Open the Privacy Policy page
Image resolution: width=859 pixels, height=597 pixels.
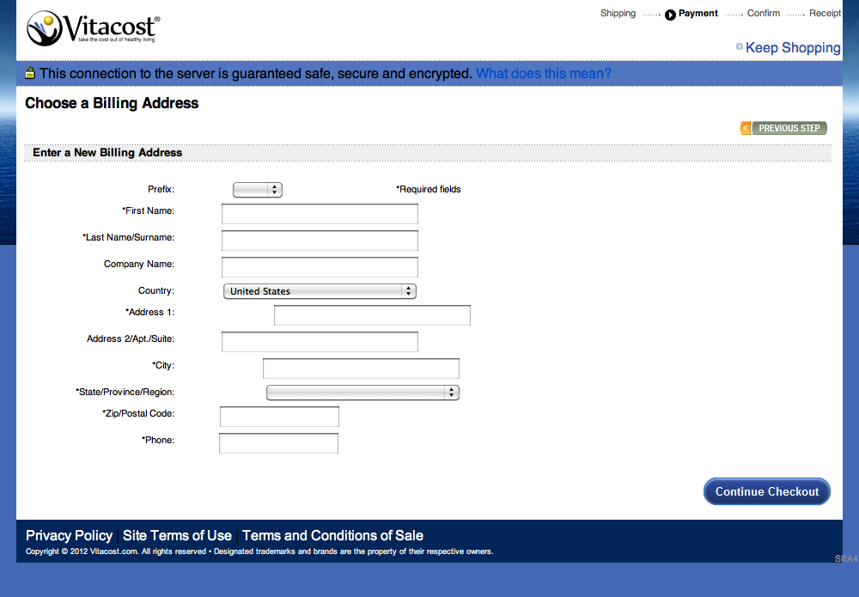69,535
